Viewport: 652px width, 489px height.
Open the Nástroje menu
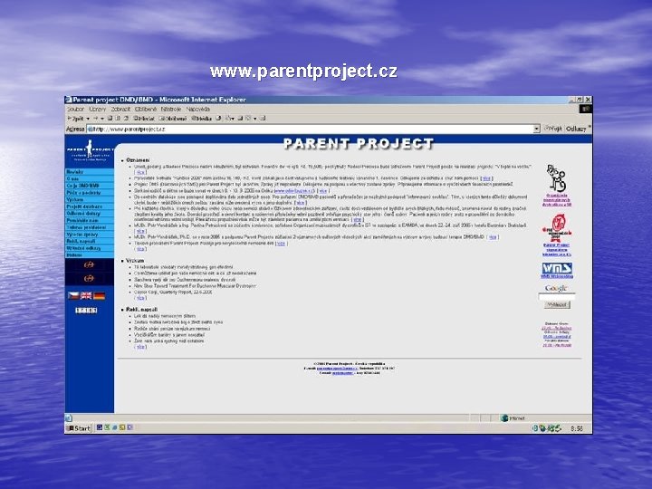[171, 109]
